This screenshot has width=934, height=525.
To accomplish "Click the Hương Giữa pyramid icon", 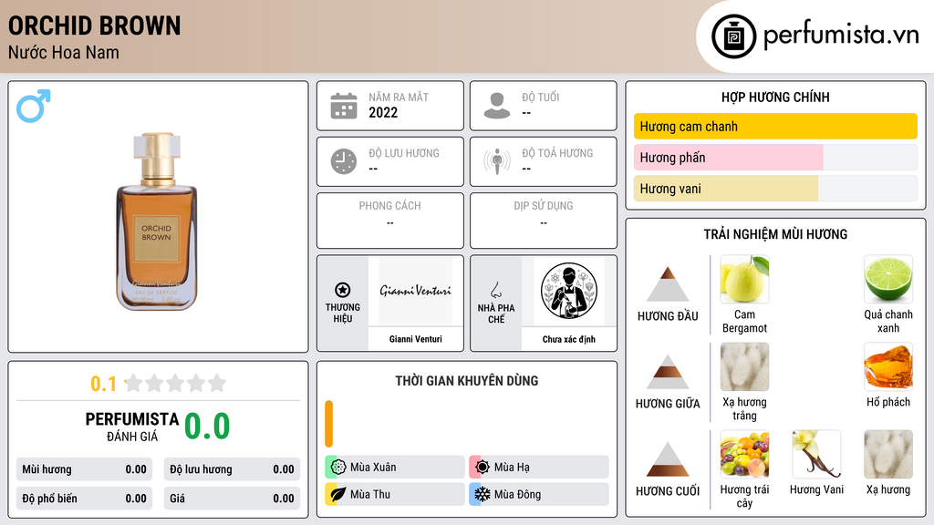I will (668, 372).
